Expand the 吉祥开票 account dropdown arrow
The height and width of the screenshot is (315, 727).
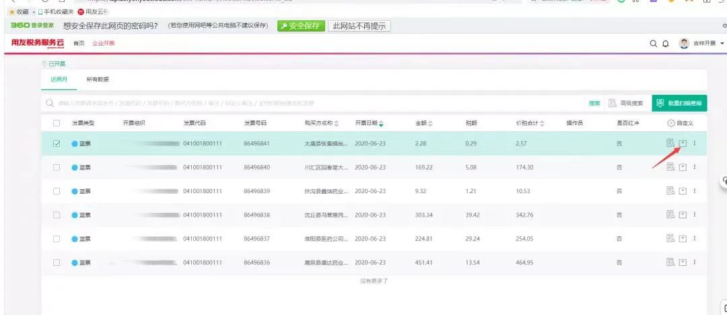722,44
